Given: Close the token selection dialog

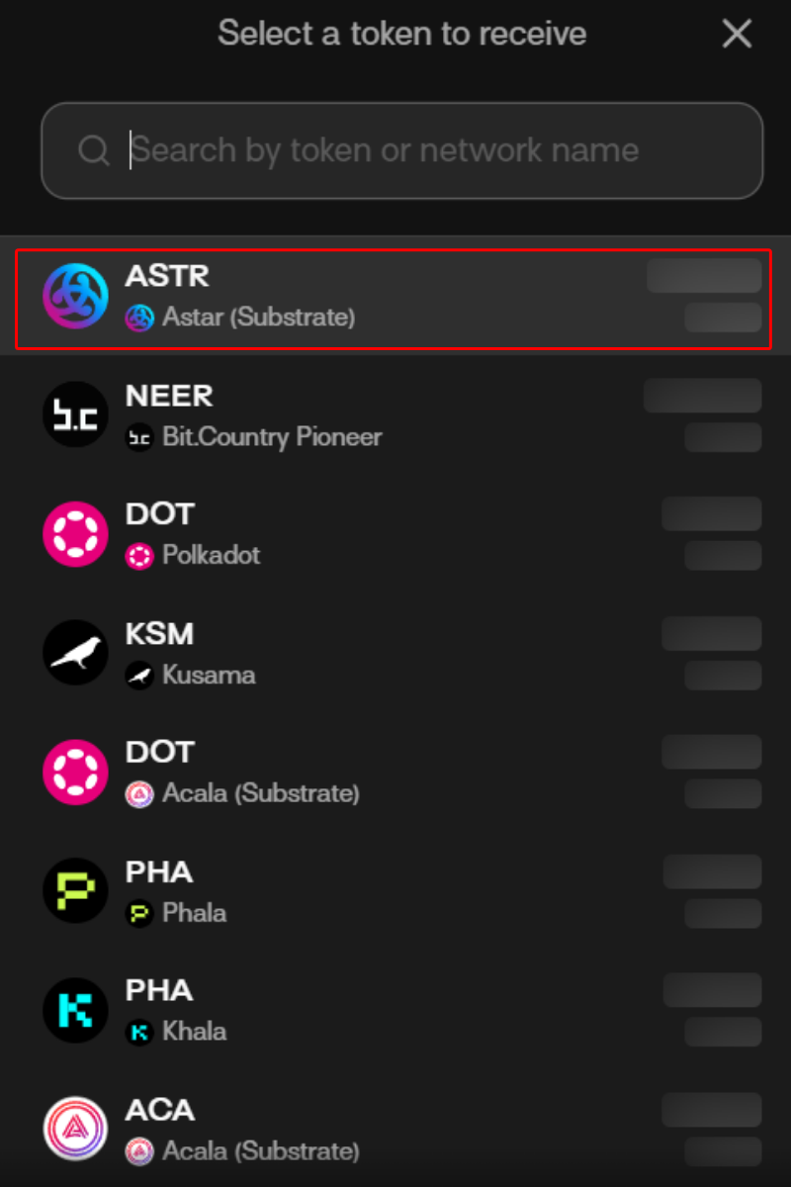Looking at the screenshot, I should click(x=737, y=35).
